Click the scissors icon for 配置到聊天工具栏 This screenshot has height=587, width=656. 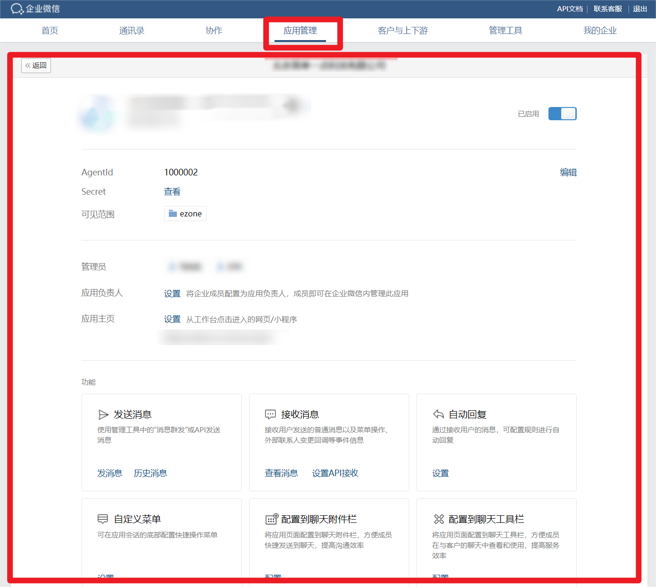pos(438,519)
